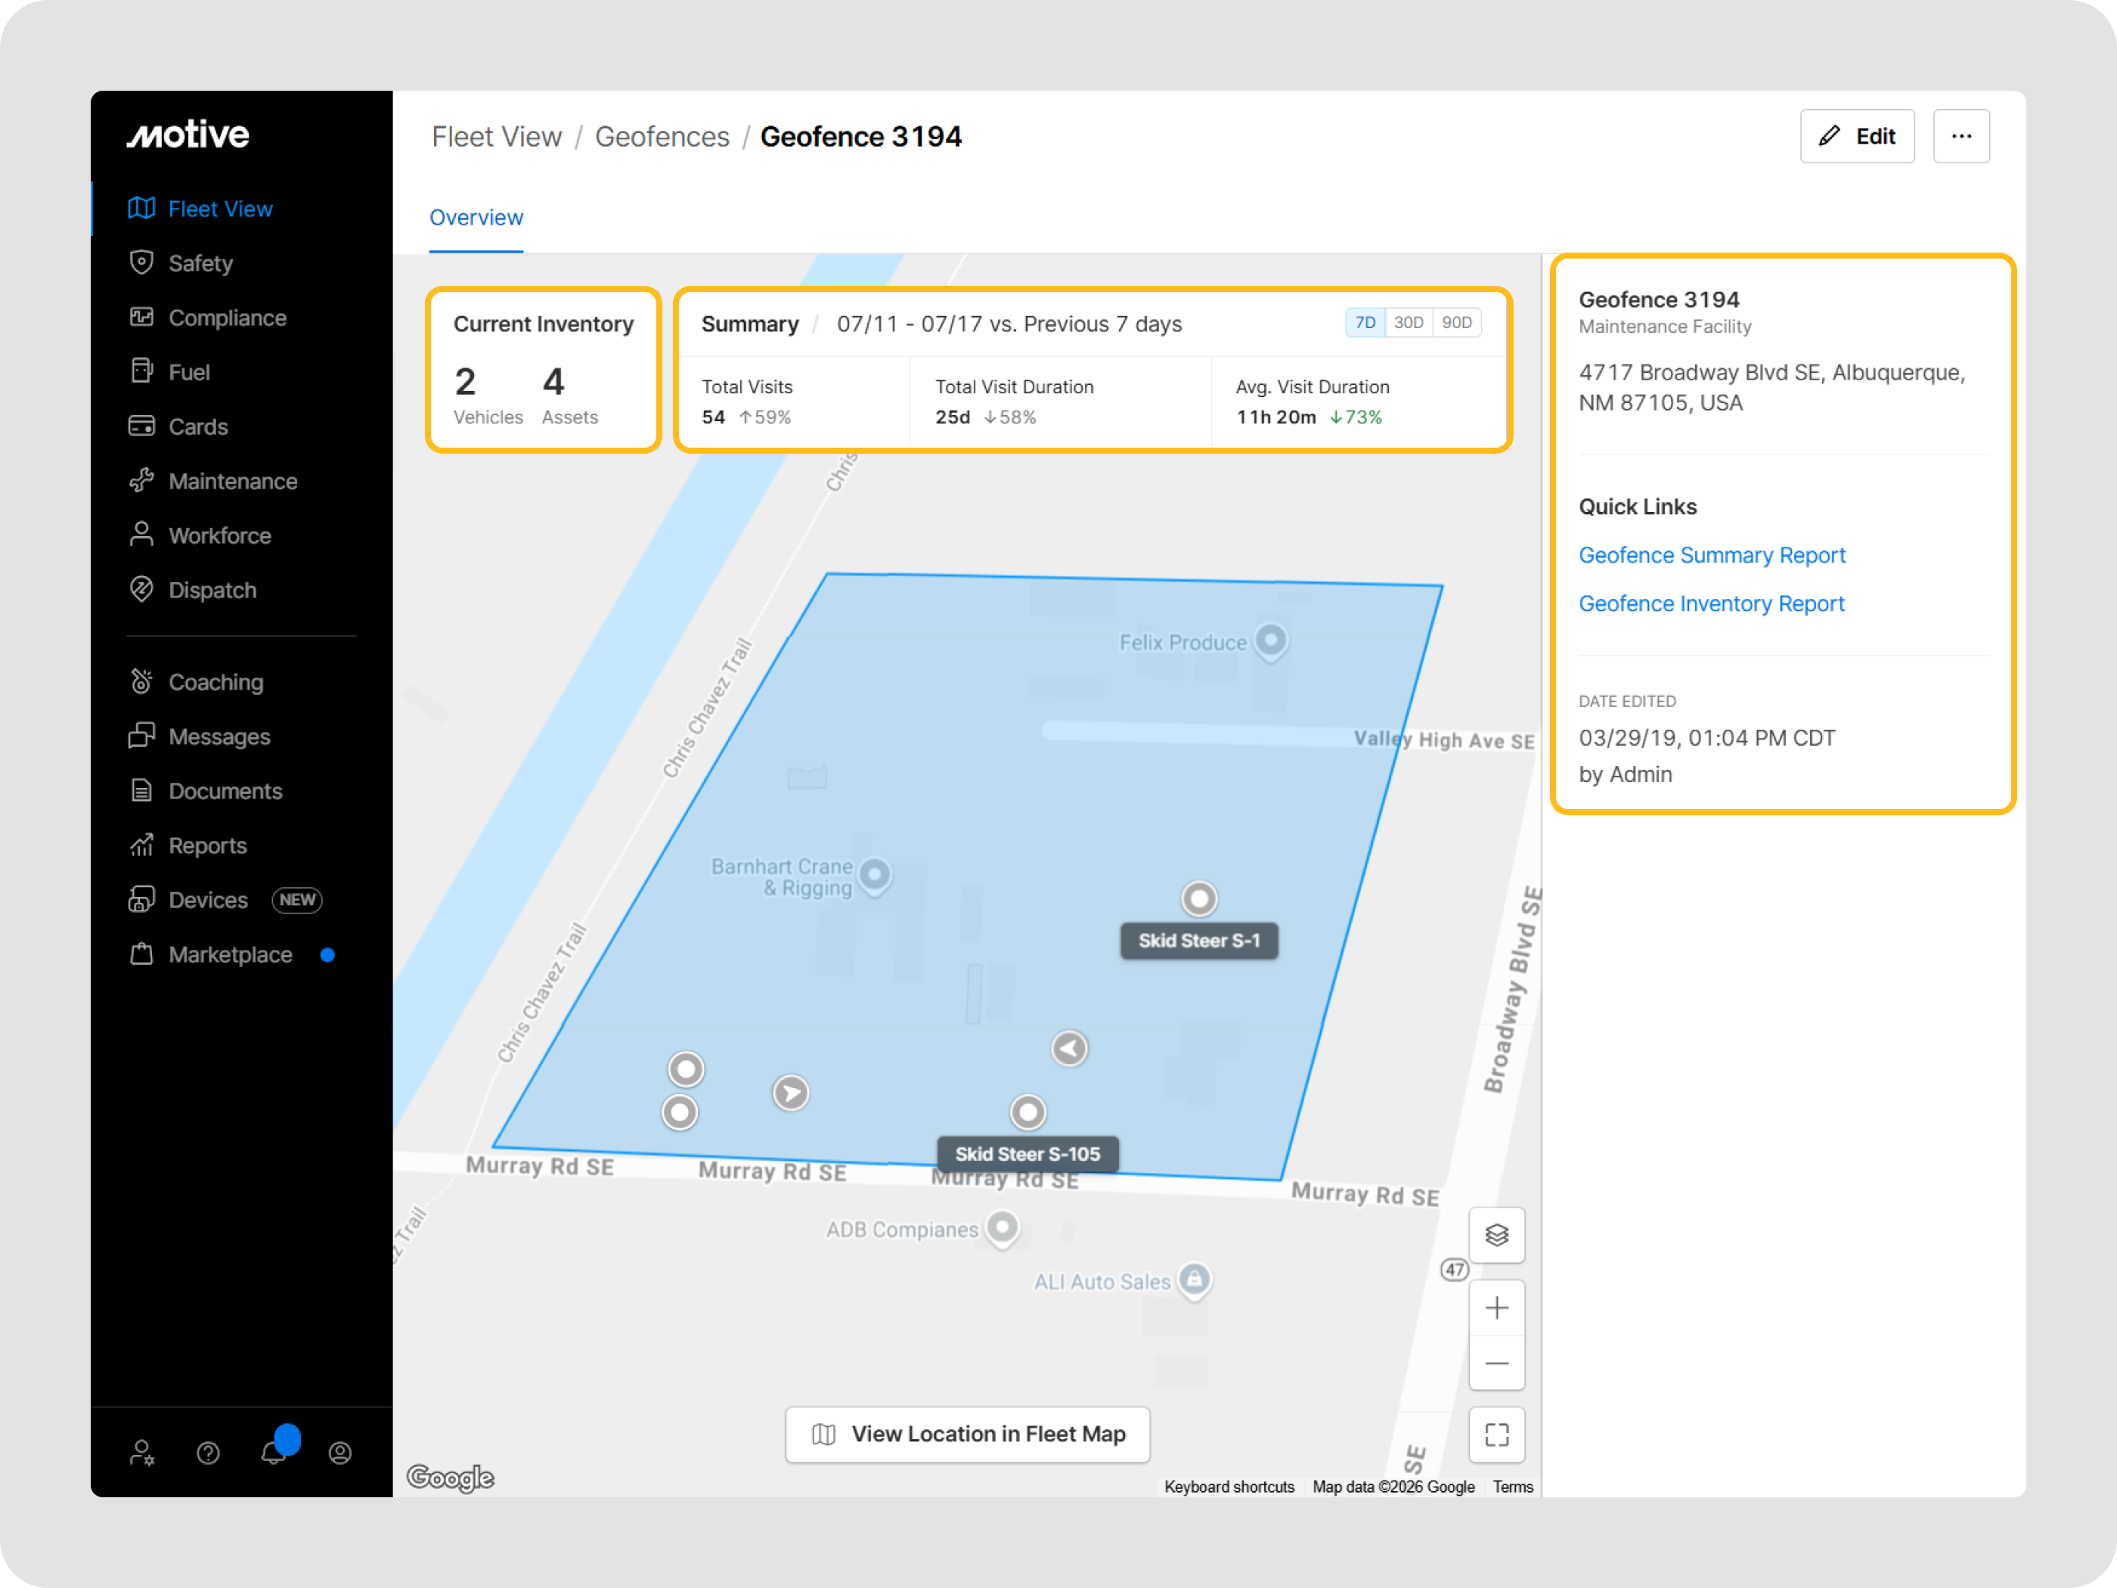Open profile account icon in sidebar
The image size is (2117, 1588).
339,1453
